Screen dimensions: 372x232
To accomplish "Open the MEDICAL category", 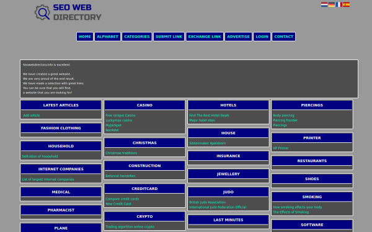I will coord(61,192).
